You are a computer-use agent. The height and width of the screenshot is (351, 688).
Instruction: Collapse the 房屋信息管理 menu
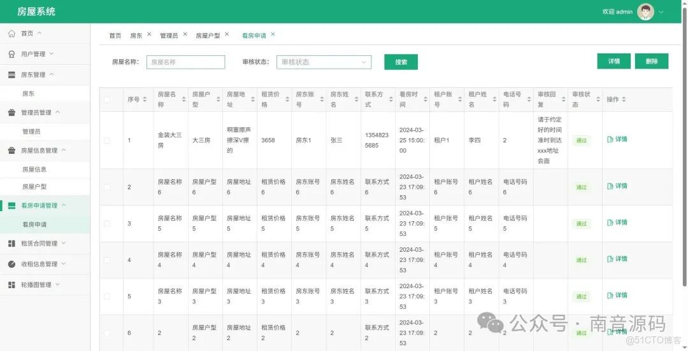click(x=64, y=150)
